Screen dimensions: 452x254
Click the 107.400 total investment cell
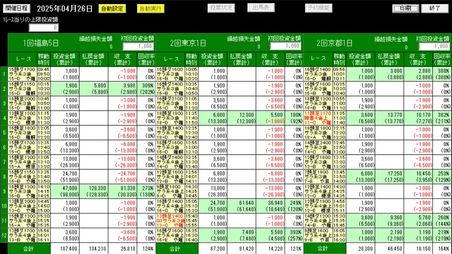(65, 249)
